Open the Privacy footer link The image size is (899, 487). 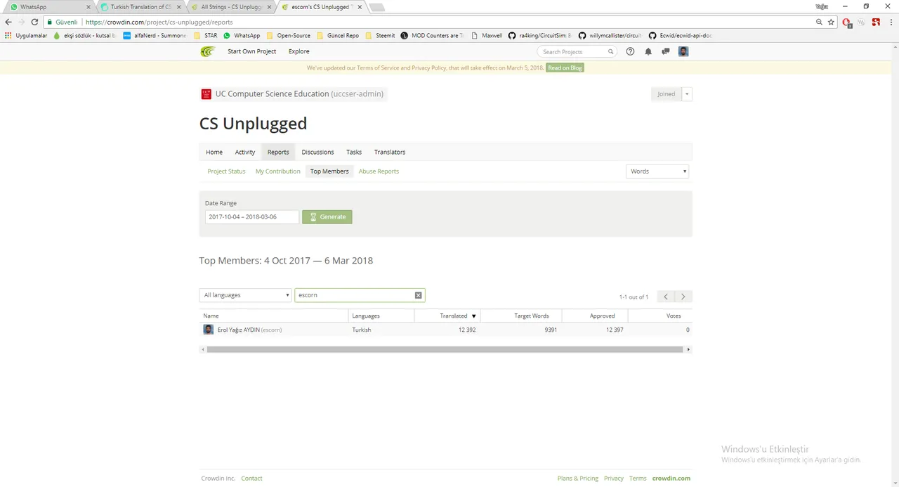(614, 479)
